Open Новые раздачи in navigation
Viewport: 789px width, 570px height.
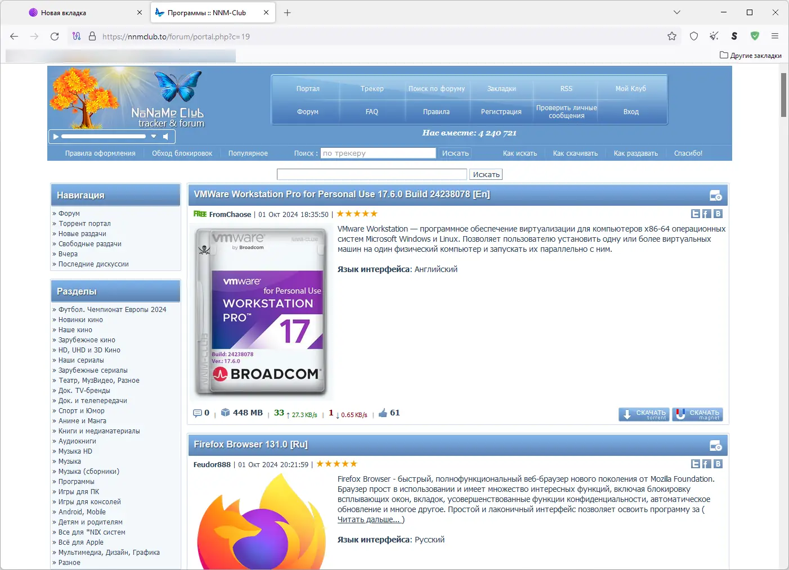point(82,234)
